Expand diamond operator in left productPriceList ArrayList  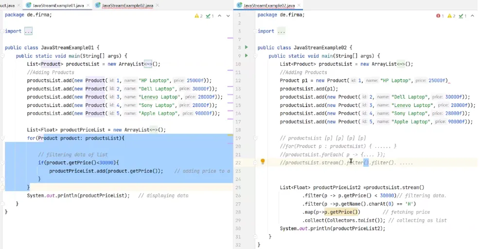coord(153,130)
